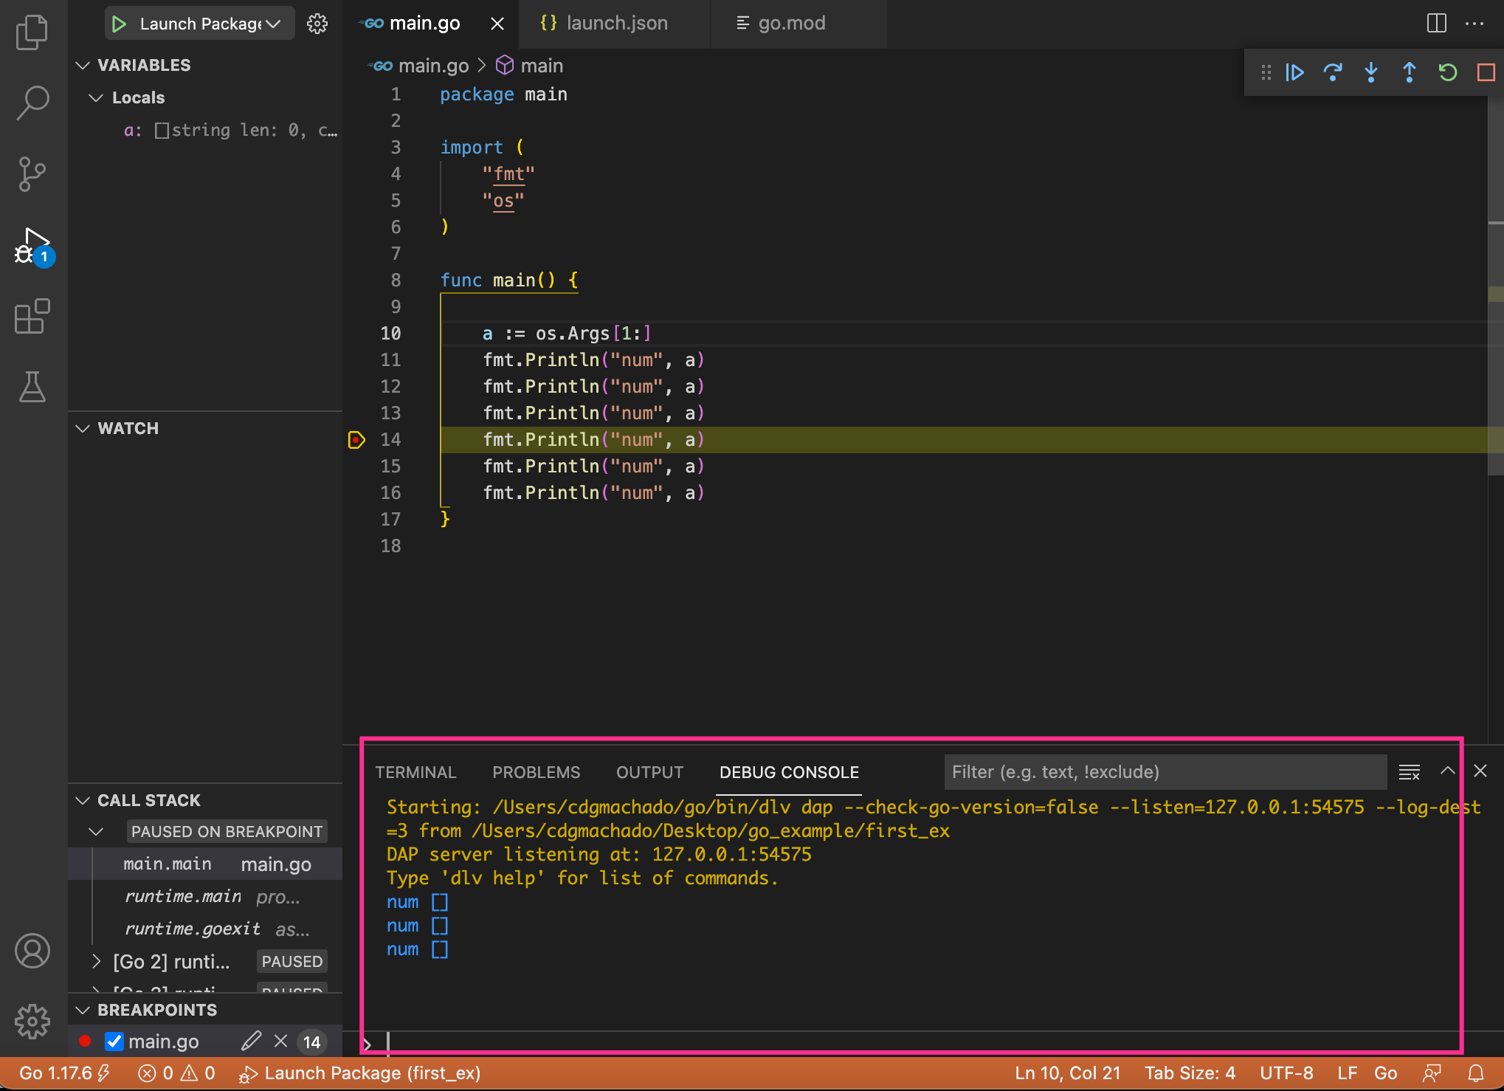This screenshot has width=1504, height=1091.
Task: Click Step Into in debug toolbar
Action: pos(1371,72)
